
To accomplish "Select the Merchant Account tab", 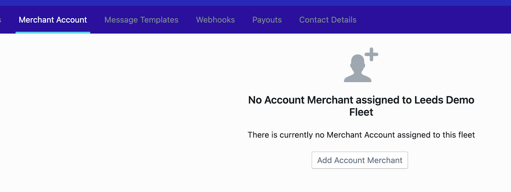I will [x=52, y=20].
